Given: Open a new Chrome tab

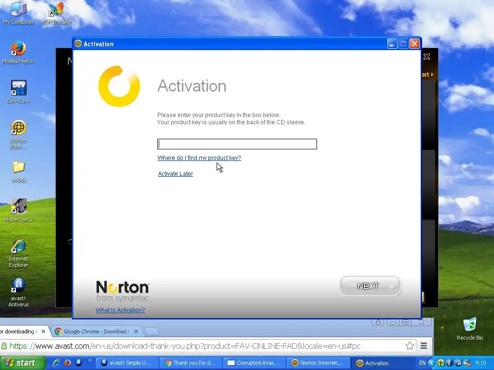Looking at the screenshot, I should tap(152, 331).
